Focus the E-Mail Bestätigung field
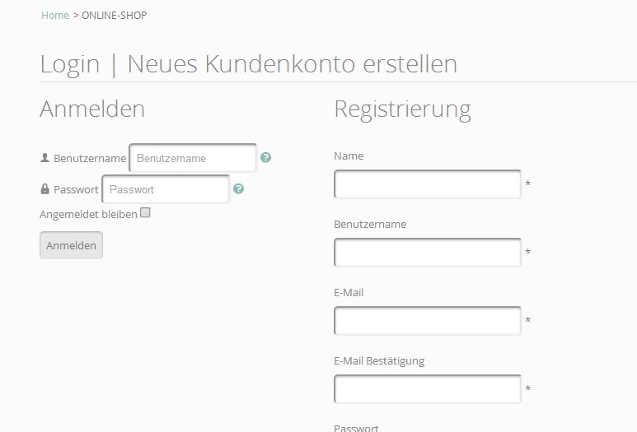The height and width of the screenshot is (432, 637). [x=427, y=389]
